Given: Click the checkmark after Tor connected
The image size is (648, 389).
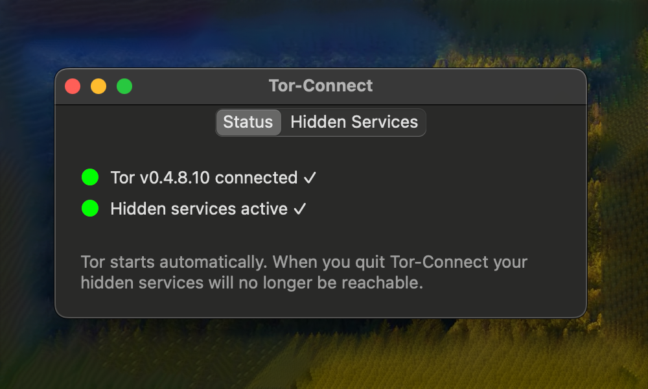Looking at the screenshot, I should 310,178.
